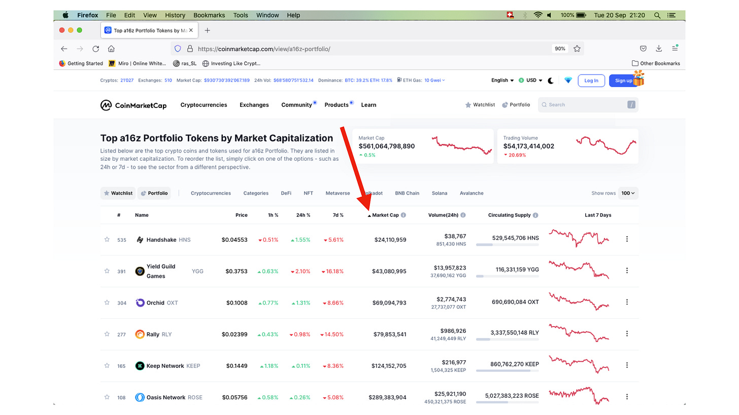Save to Pocket icon in toolbar

(643, 49)
